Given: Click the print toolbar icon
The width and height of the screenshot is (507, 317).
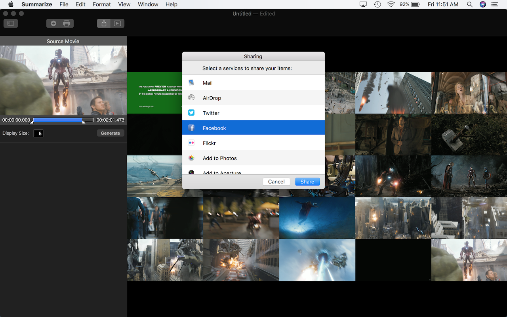Looking at the screenshot, I should click(67, 23).
